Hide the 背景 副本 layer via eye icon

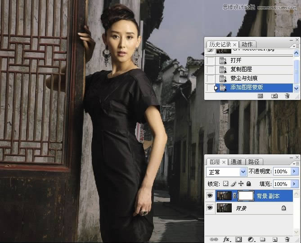coord(210,195)
